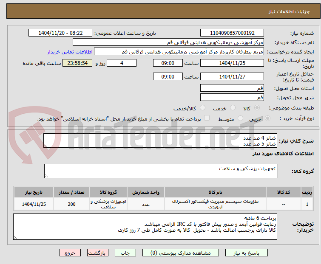
Task: Click the بازگشت back button
Action: click(x=97, y=253)
